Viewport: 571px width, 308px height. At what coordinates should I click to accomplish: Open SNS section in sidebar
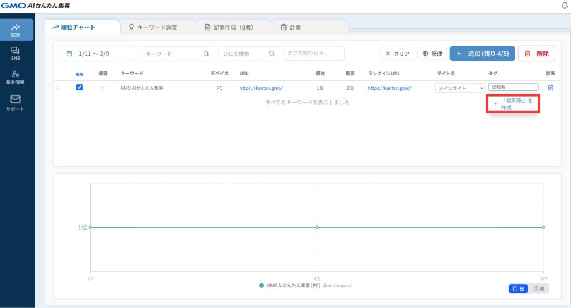16,54
